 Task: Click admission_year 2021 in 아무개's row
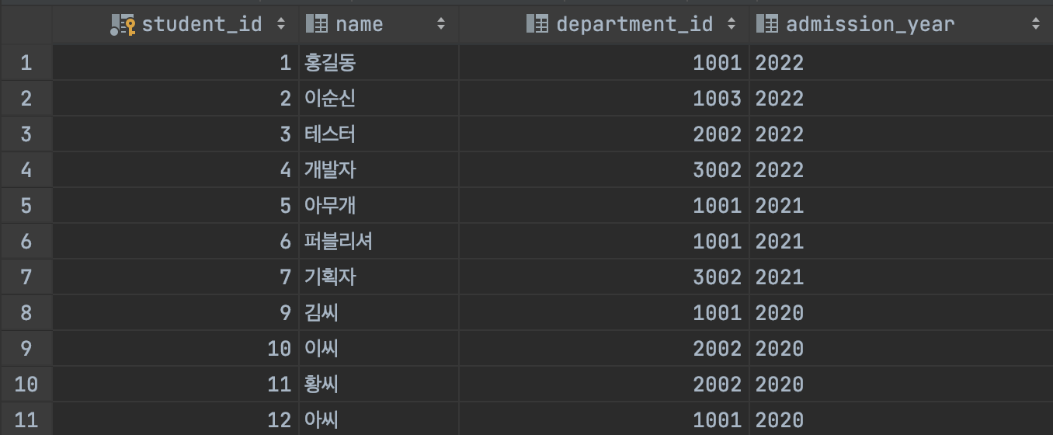pos(901,206)
